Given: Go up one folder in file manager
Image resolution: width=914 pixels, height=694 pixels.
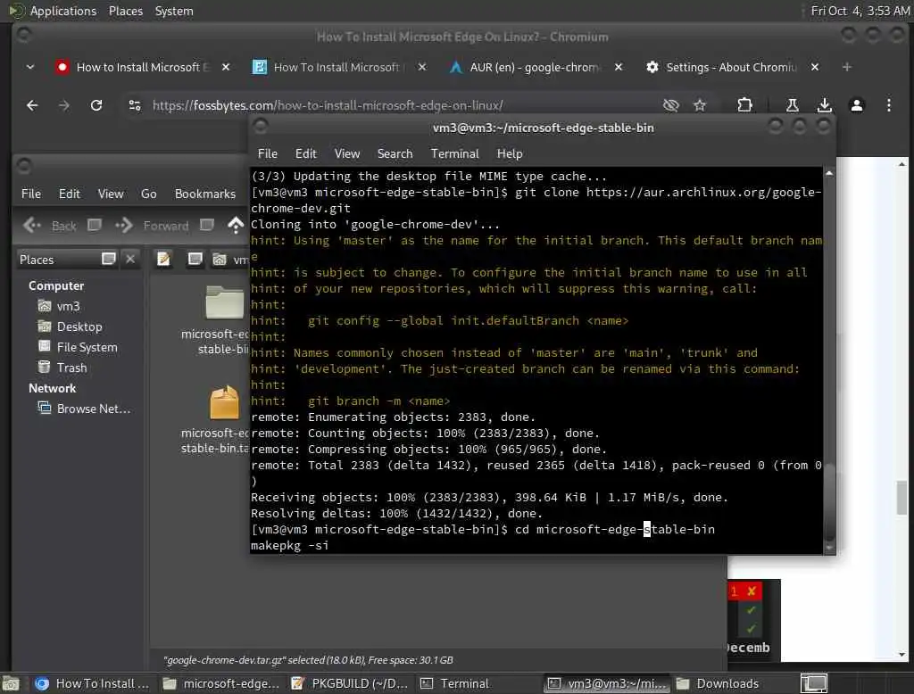Looking at the screenshot, I should [236, 225].
